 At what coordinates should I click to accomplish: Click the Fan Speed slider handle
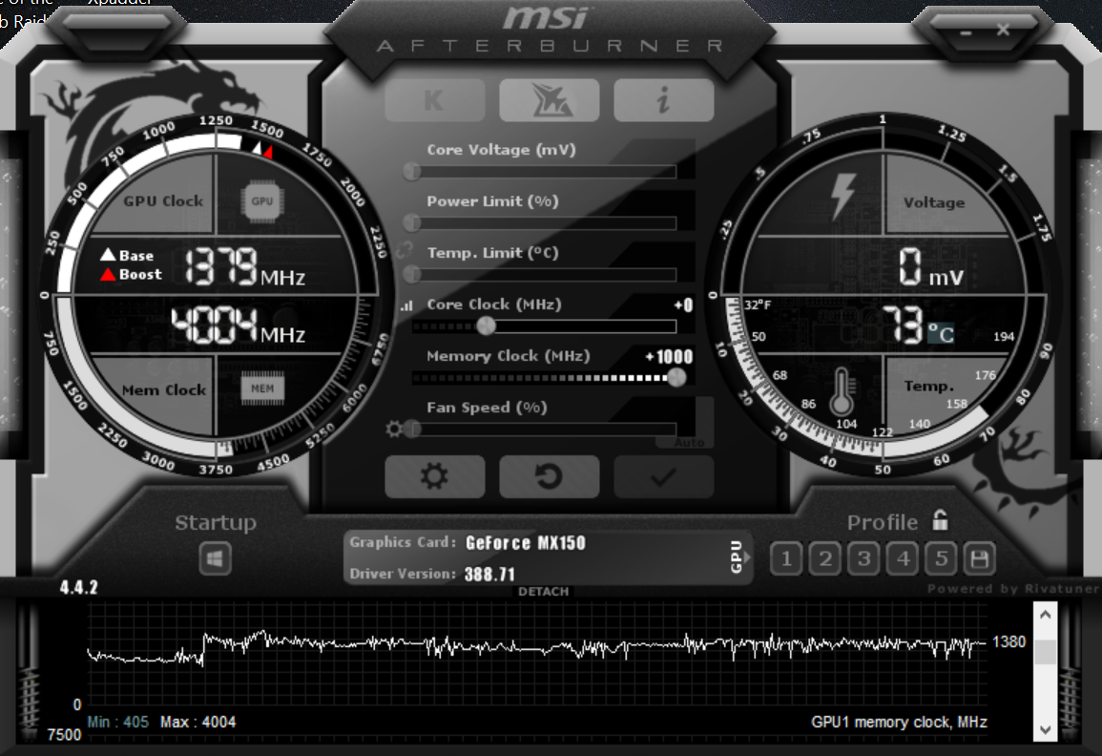pos(412,429)
